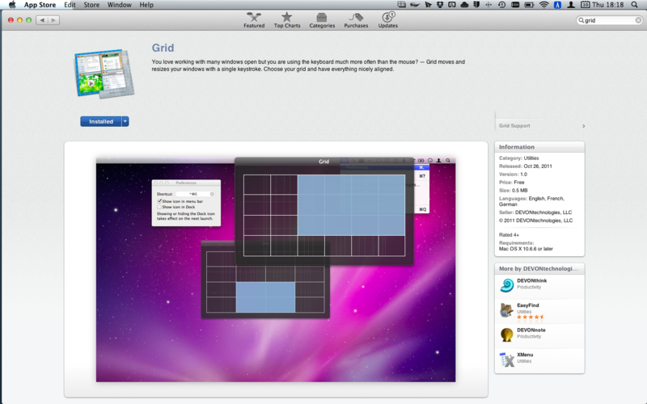Open the Updates section
This screenshot has height=404, width=647.
coord(388,19)
